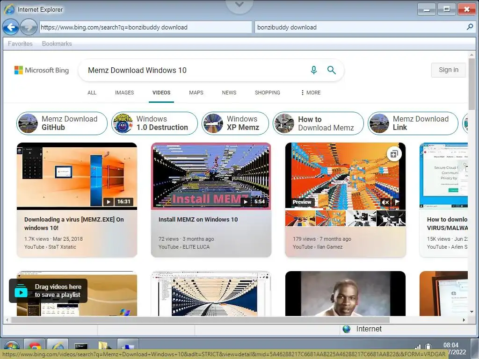Image resolution: width=479 pixels, height=359 pixels.
Task: Click the Bing microphone voice search icon
Action: [x=313, y=70]
